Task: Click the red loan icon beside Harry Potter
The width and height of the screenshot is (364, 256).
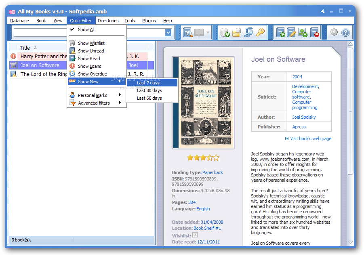Action: pyautogui.click(x=13, y=56)
